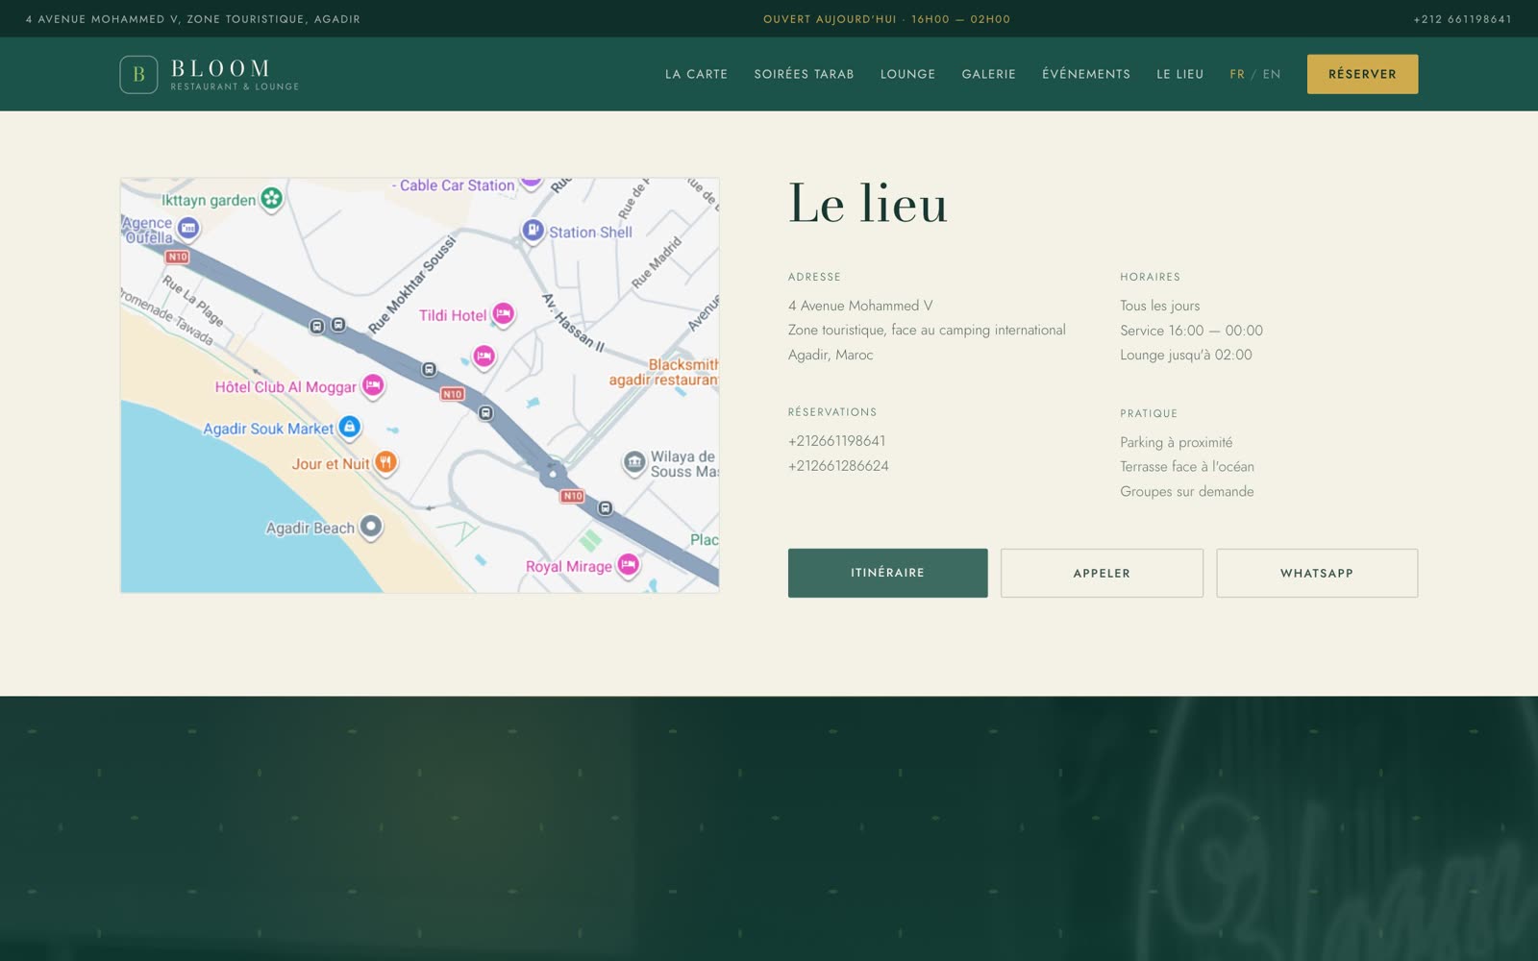The width and height of the screenshot is (1538, 961).
Task: Click the Bloom 'B' logo icon
Action: coord(138,74)
